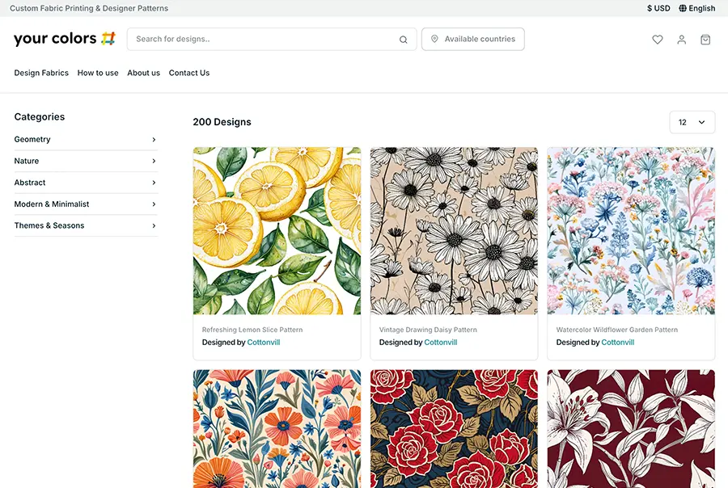The image size is (728, 488).
Task: Open the 12 per page dropdown
Action: [692, 122]
